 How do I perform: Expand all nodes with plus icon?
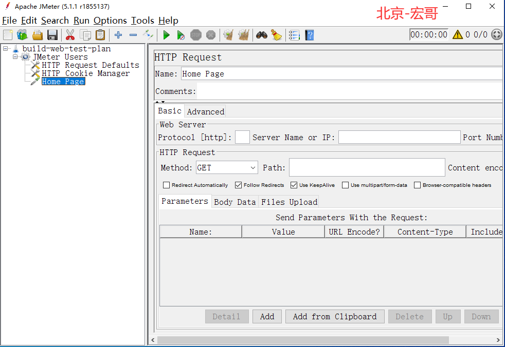[x=118, y=35]
